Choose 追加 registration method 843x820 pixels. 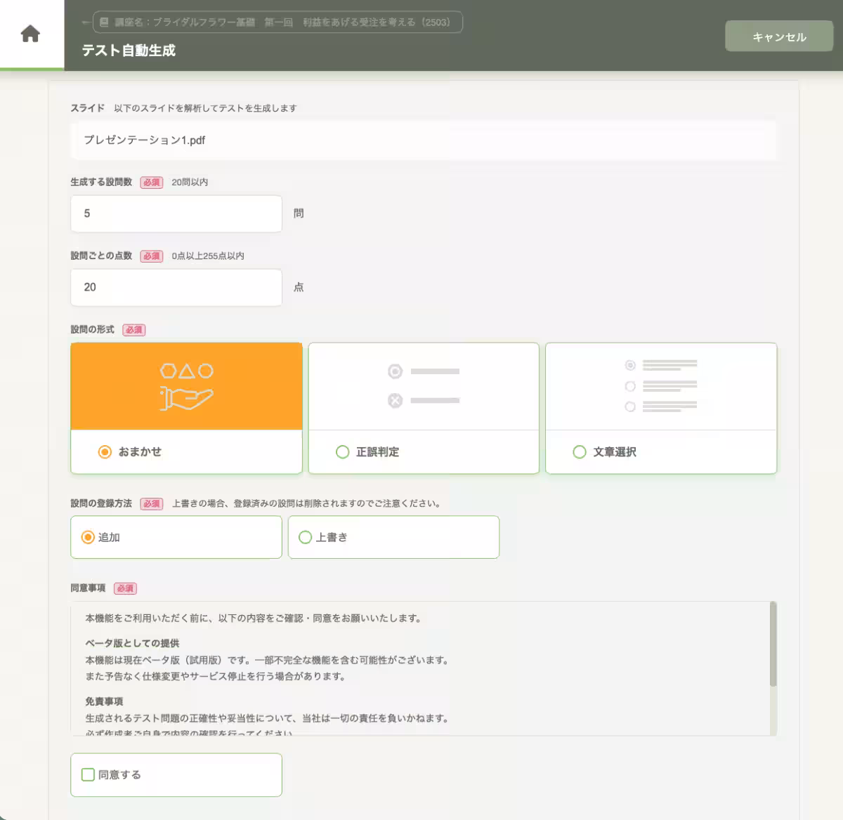(176, 537)
